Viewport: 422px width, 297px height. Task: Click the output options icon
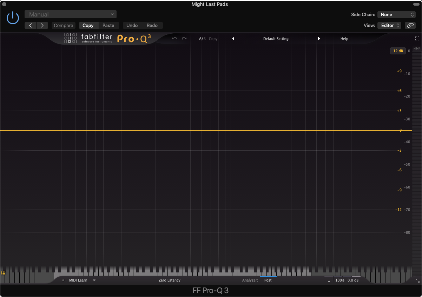[329, 280]
